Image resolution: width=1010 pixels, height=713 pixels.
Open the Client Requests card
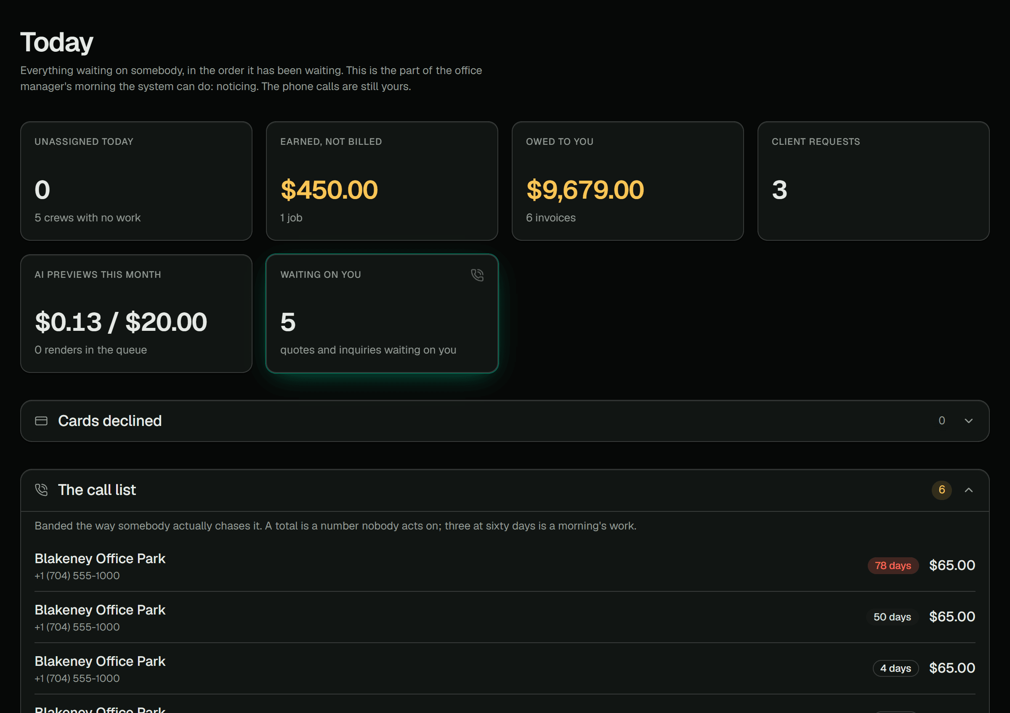click(873, 181)
